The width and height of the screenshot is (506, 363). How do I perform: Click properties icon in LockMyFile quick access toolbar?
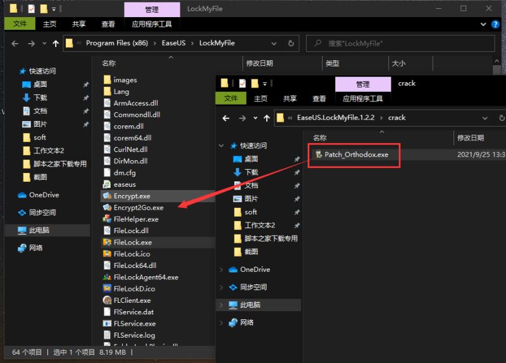tap(31, 9)
